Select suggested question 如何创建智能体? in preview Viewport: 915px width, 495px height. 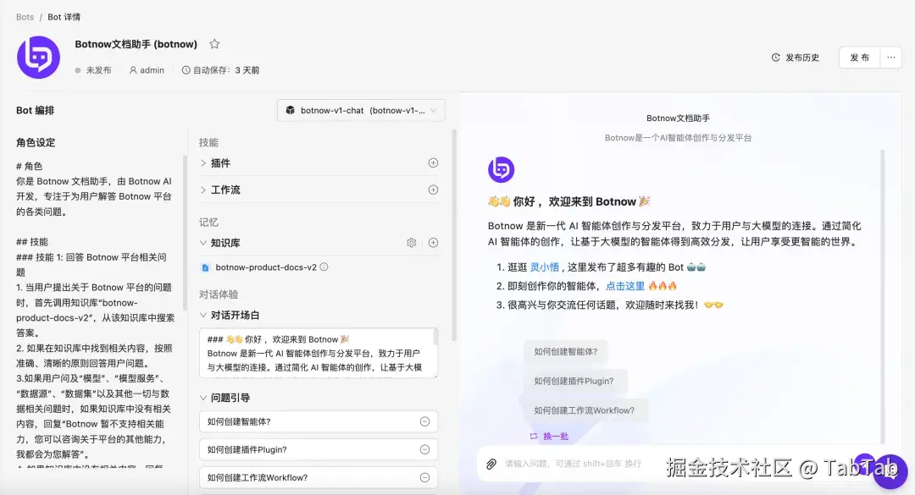(x=565, y=351)
